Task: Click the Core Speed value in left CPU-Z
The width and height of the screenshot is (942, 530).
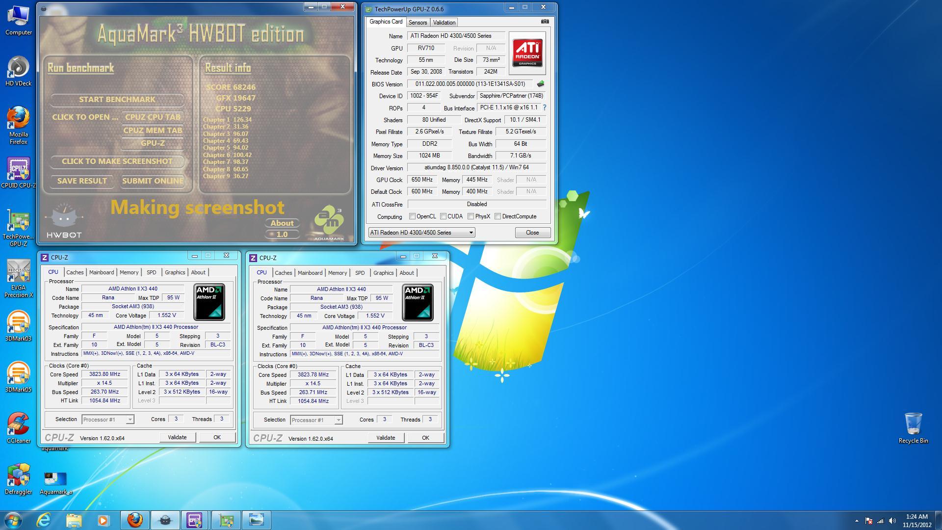Action: [x=105, y=374]
